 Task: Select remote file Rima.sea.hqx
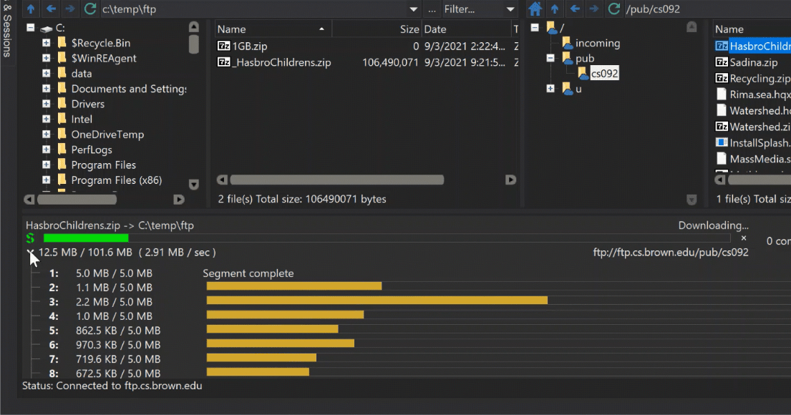[760, 94]
